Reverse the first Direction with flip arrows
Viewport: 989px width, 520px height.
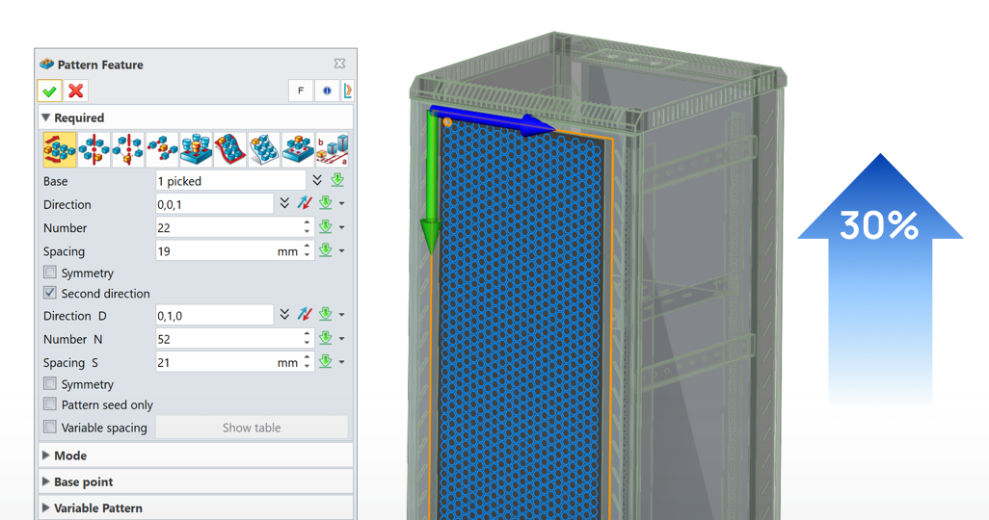[x=306, y=204]
